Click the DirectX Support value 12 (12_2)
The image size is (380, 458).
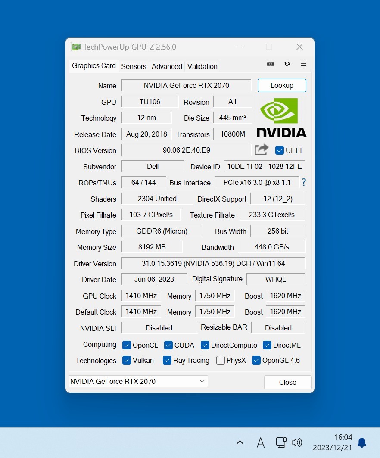click(278, 199)
